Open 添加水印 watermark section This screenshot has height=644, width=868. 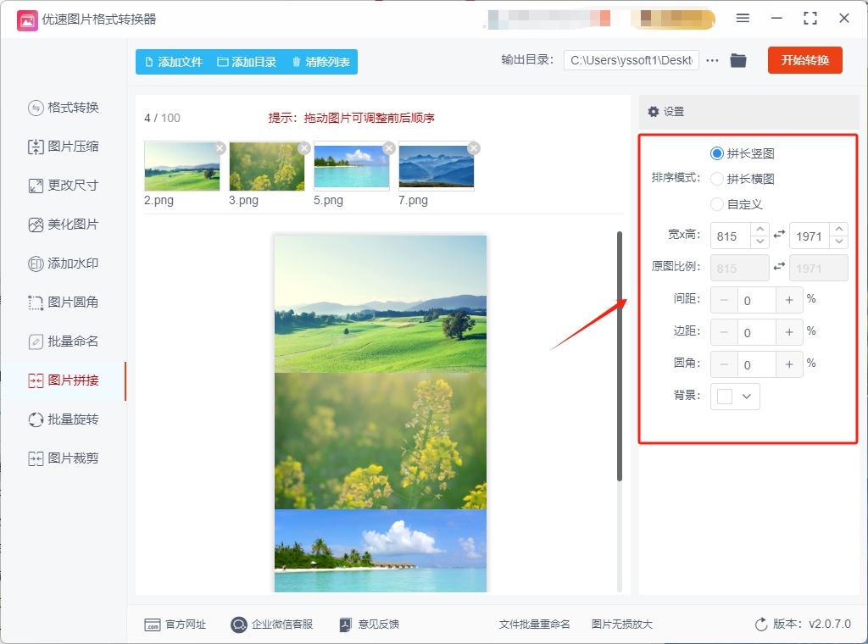click(63, 264)
